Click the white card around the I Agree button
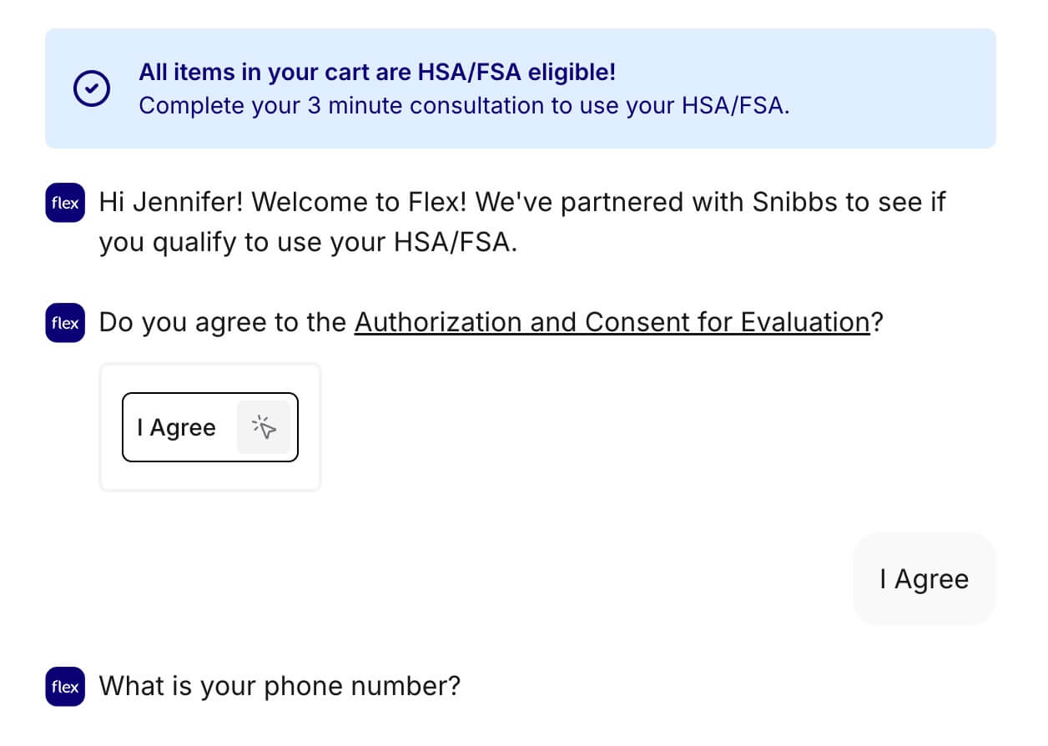Screen dimensions: 1048x746 (210, 478)
